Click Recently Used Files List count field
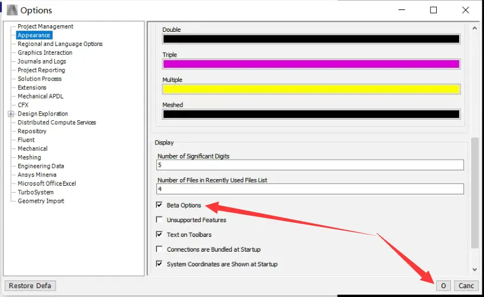This screenshot has width=484, height=297. tap(310, 189)
